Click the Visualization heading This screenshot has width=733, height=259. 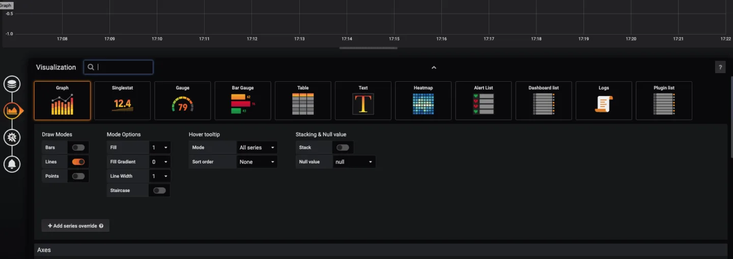click(x=56, y=67)
